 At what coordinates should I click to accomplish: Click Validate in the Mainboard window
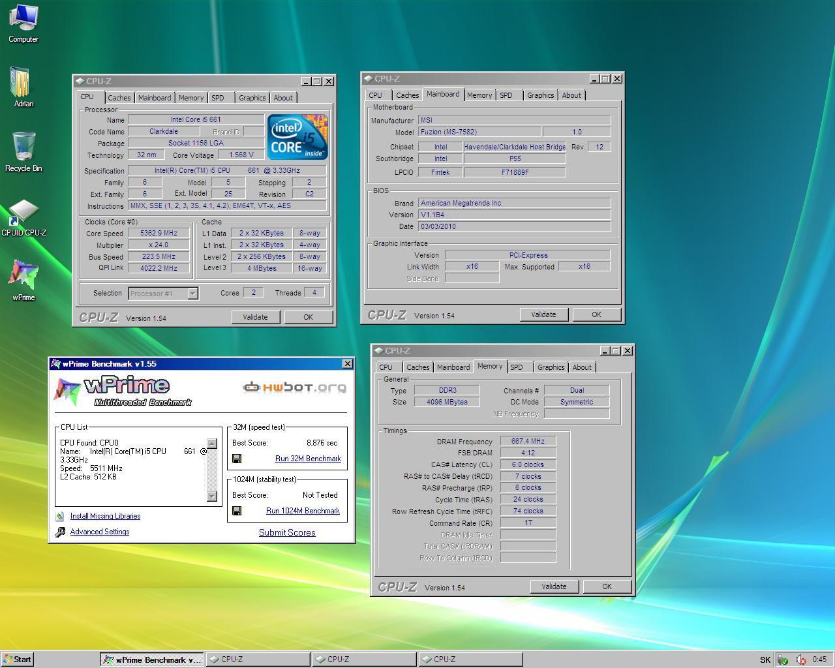click(543, 314)
